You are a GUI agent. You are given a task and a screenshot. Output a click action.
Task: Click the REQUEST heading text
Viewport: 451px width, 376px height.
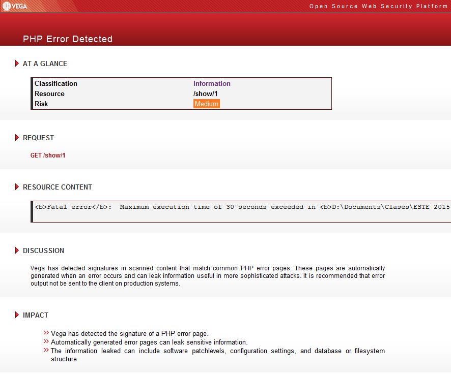(38, 138)
